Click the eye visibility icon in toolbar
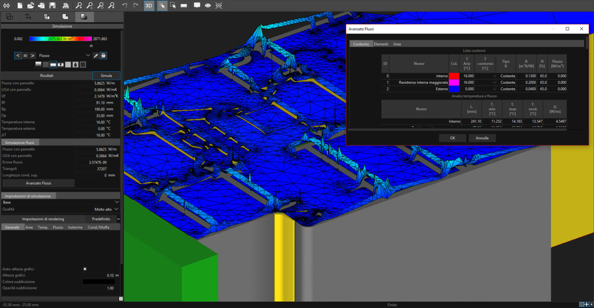Viewport: 594px width, 308px height. (x=208, y=6)
